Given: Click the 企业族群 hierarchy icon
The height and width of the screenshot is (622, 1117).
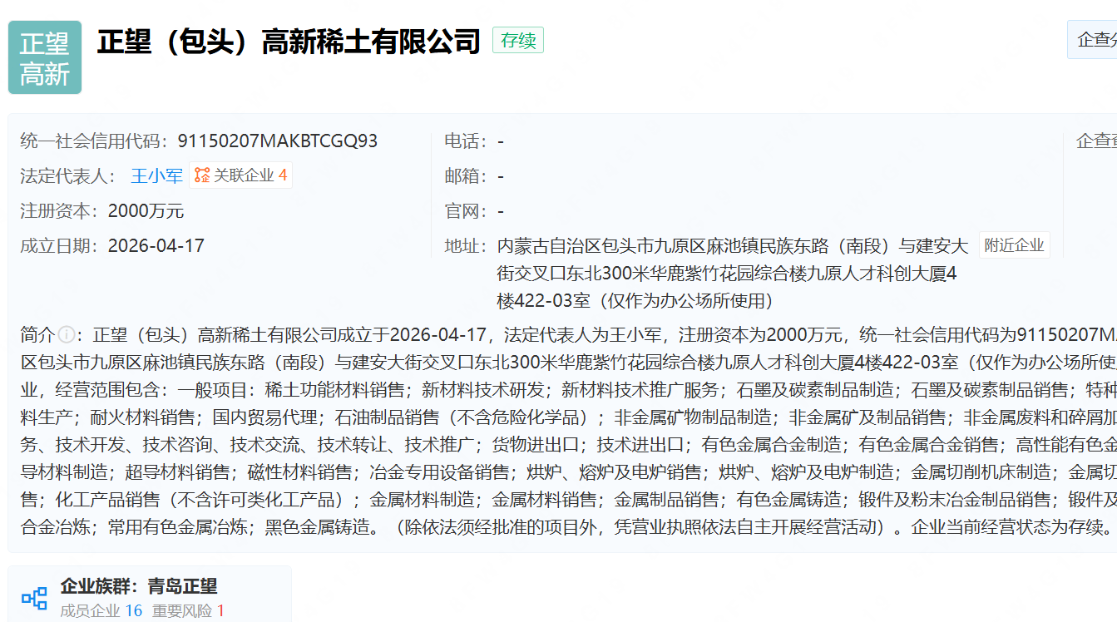Looking at the screenshot, I should [x=34, y=597].
